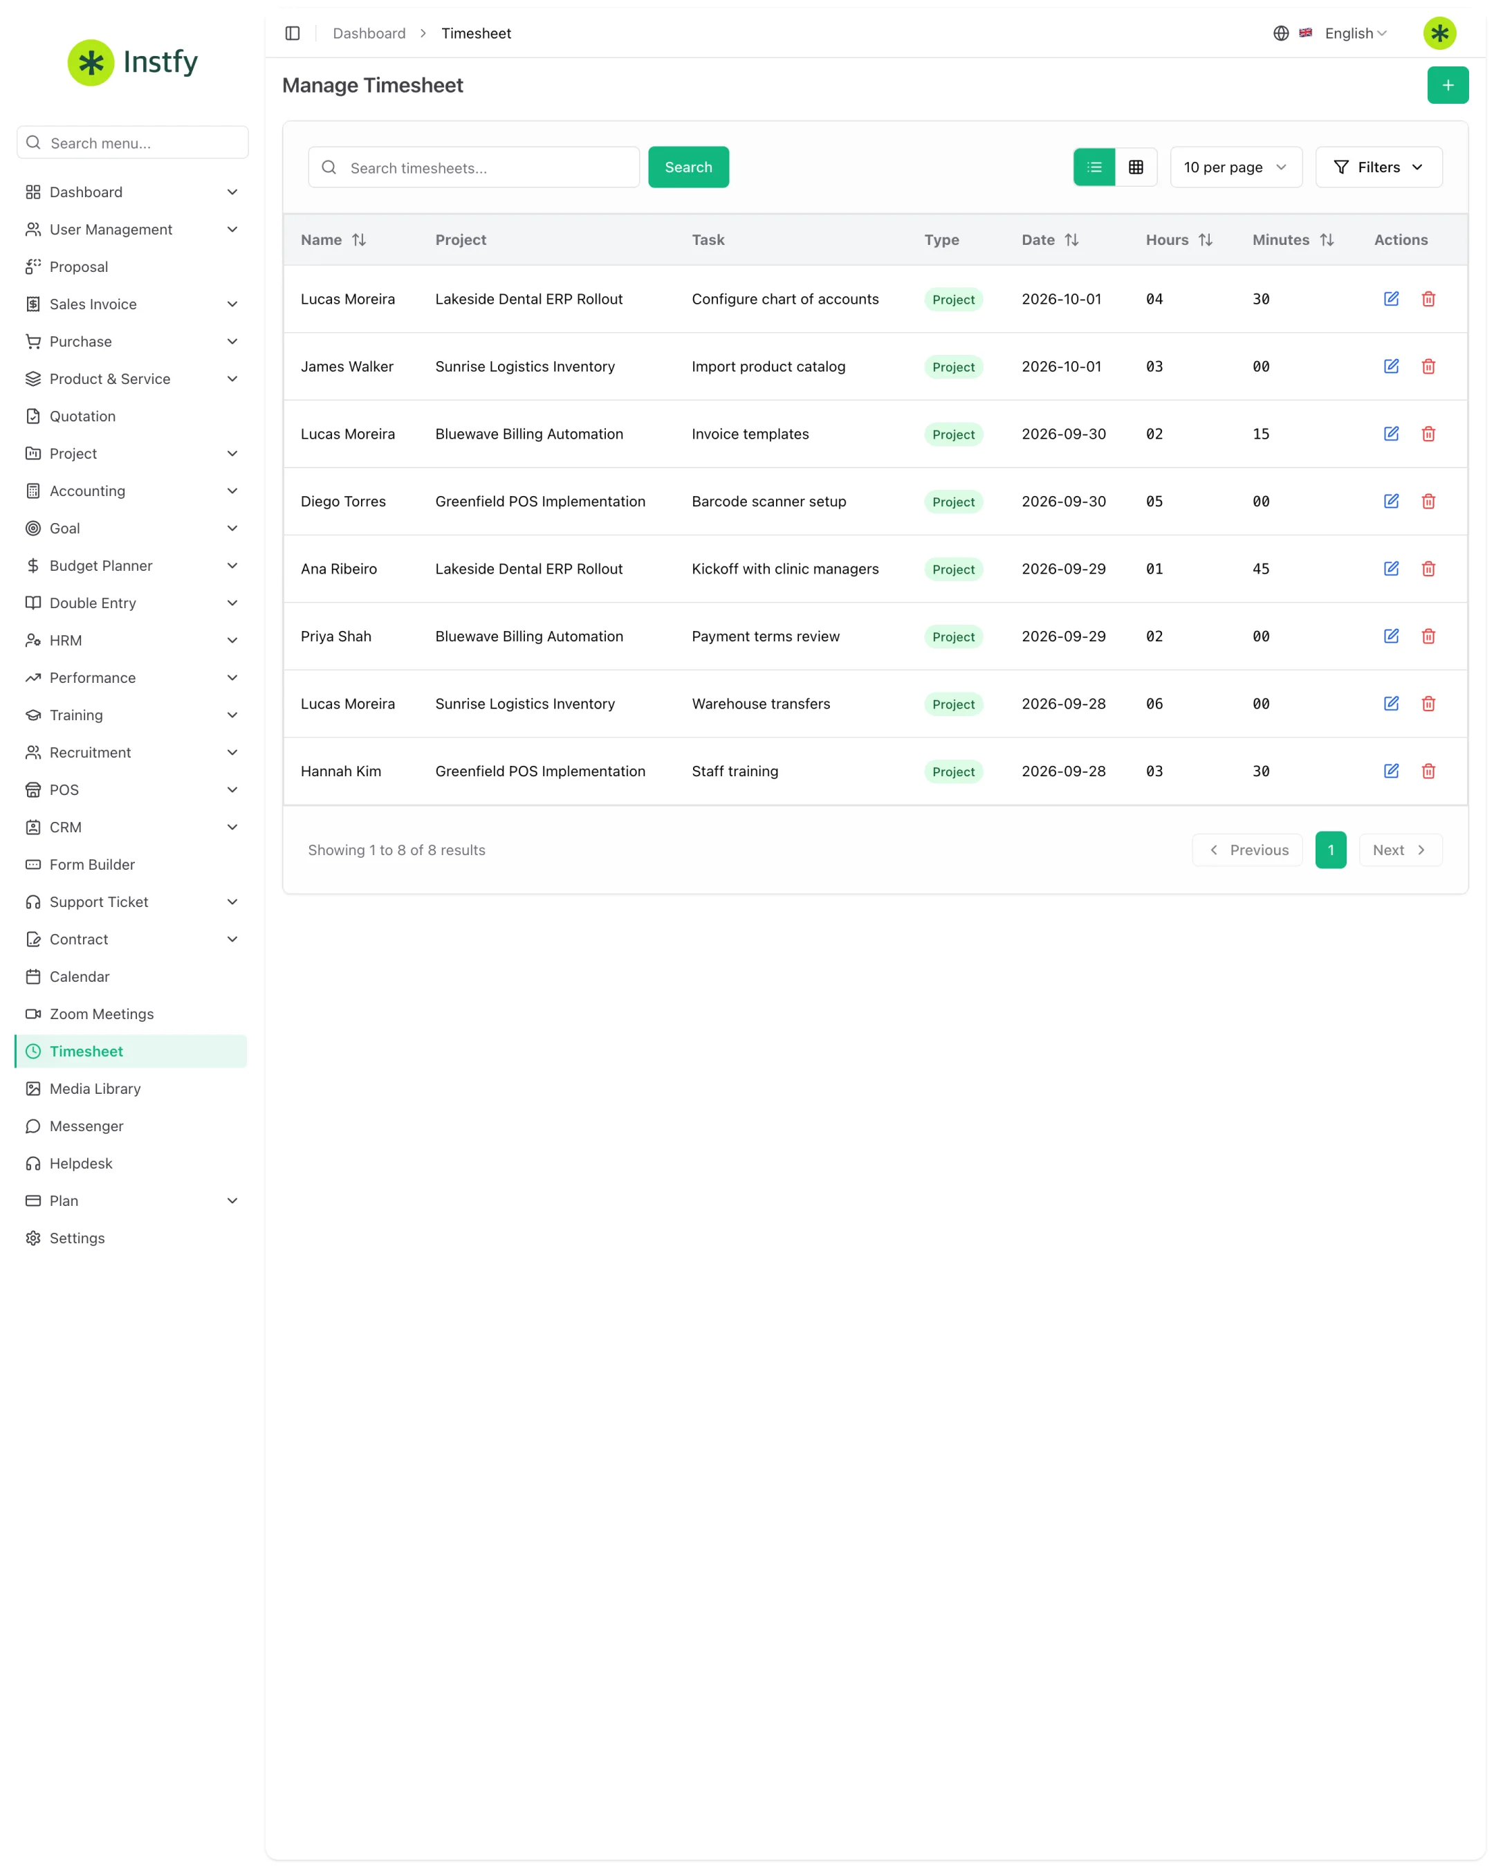Delete the Staff training timesheet
The width and height of the screenshot is (1494, 1868).
(1428, 771)
